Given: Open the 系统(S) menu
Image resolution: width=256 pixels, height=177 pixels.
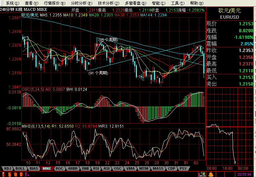Looking at the screenshot, I should (13, 3).
